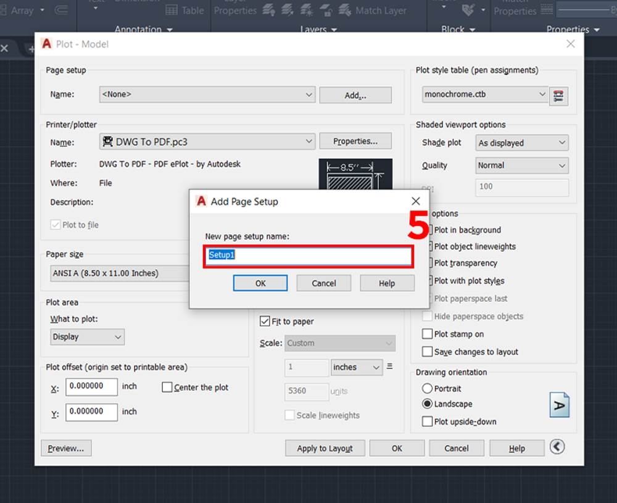Toggle the Fit to paper checkbox

tap(265, 322)
